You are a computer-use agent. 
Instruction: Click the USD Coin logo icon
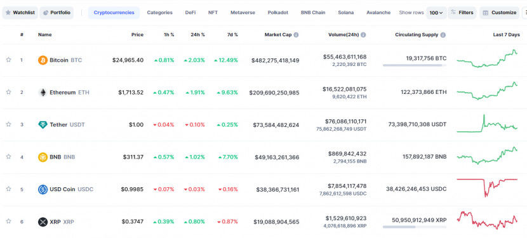pyautogui.click(x=43, y=189)
